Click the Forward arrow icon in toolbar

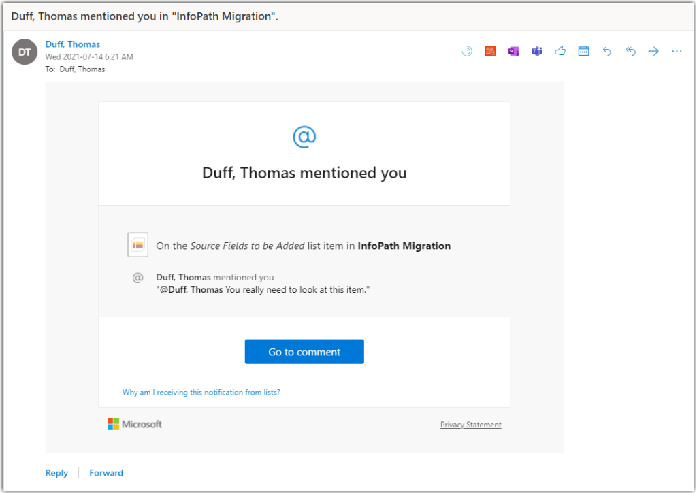(x=653, y=51)
